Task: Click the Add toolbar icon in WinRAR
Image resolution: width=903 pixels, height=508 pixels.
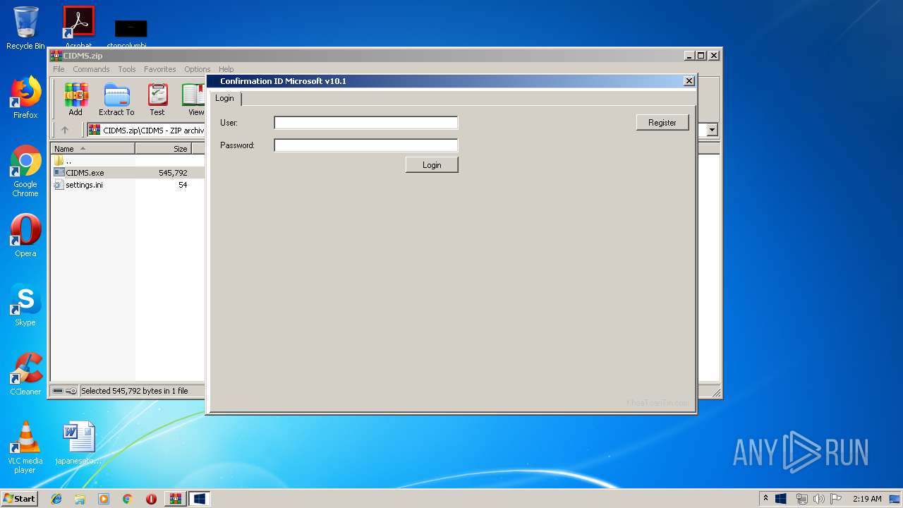Action: [x=75, y=99]
